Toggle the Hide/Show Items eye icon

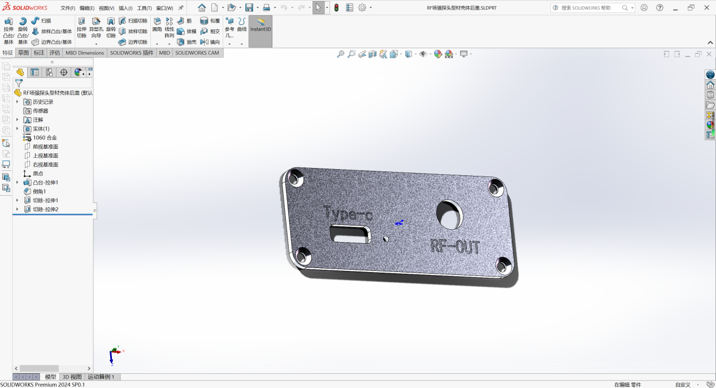pos(423,54)
